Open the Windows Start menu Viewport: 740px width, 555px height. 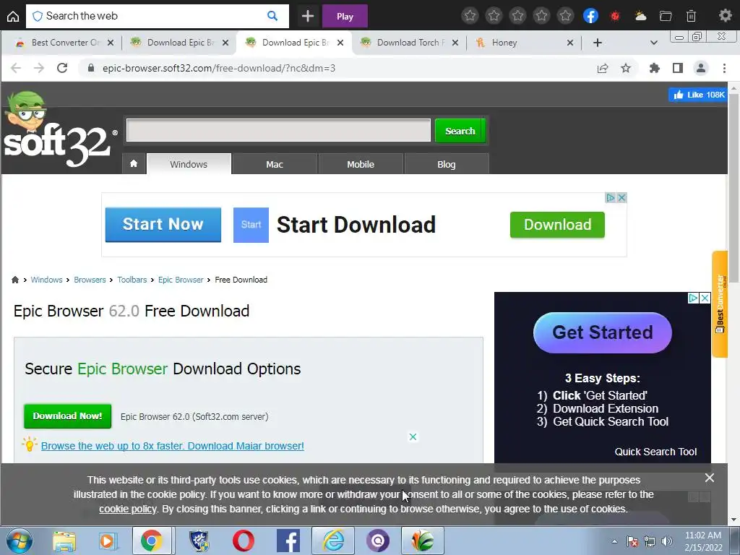pyautogui.click(x=19, y=541)
